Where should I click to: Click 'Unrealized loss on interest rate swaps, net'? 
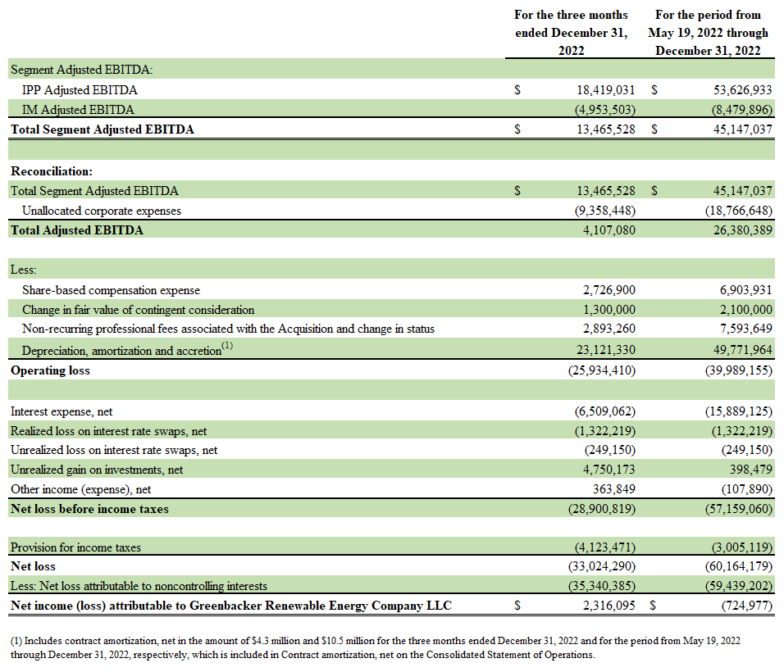coord(114,450)
